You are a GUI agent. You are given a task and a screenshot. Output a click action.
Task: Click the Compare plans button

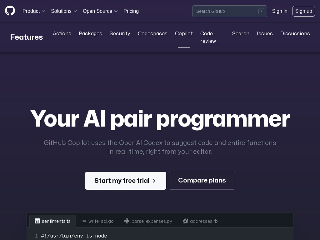202,181
